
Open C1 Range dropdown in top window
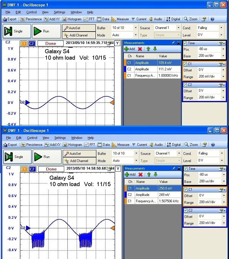224,77
